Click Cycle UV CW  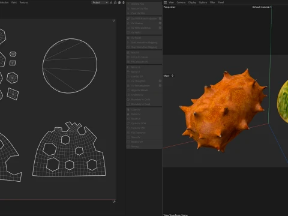click(144, 128)
